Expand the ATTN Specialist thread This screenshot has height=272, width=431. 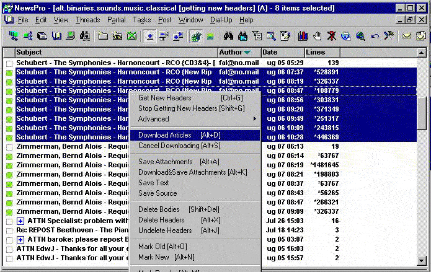point(20,221)
